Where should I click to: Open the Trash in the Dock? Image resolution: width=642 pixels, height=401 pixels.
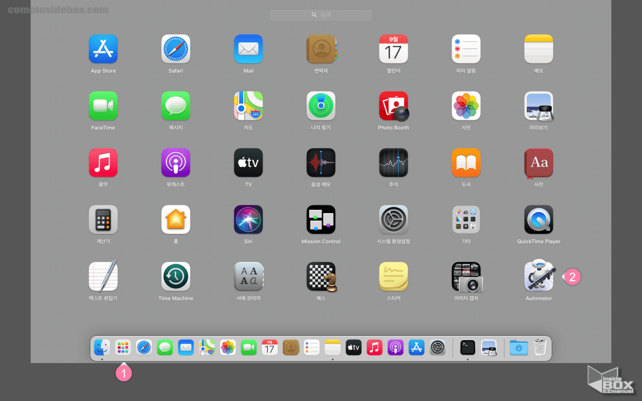click(x=540, y=347)
